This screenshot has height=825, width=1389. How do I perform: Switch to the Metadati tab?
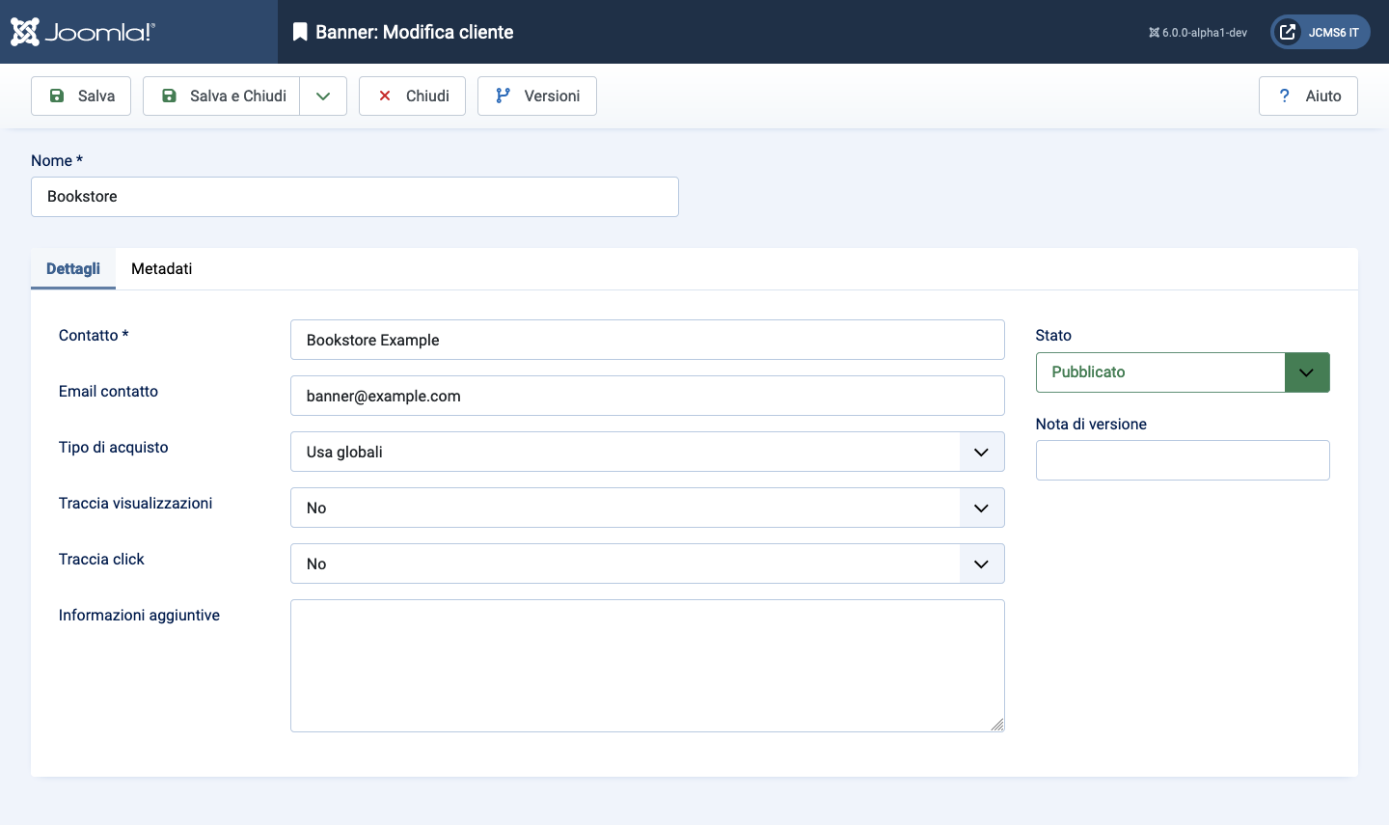[x=162, y=268]
